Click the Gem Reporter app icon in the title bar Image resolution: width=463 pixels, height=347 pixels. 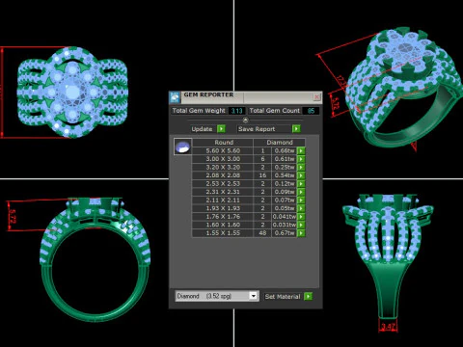click(x=175, y=97)
